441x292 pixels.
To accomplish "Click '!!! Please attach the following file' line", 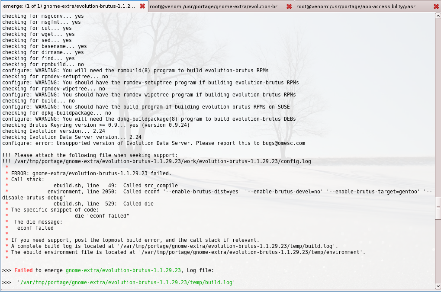I will [x=90, y=155].
